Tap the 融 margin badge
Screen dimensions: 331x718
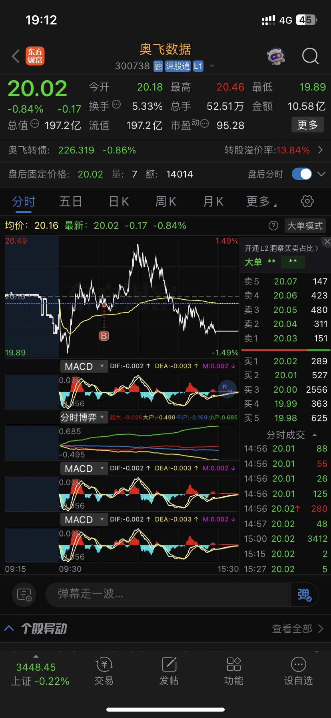158,66
